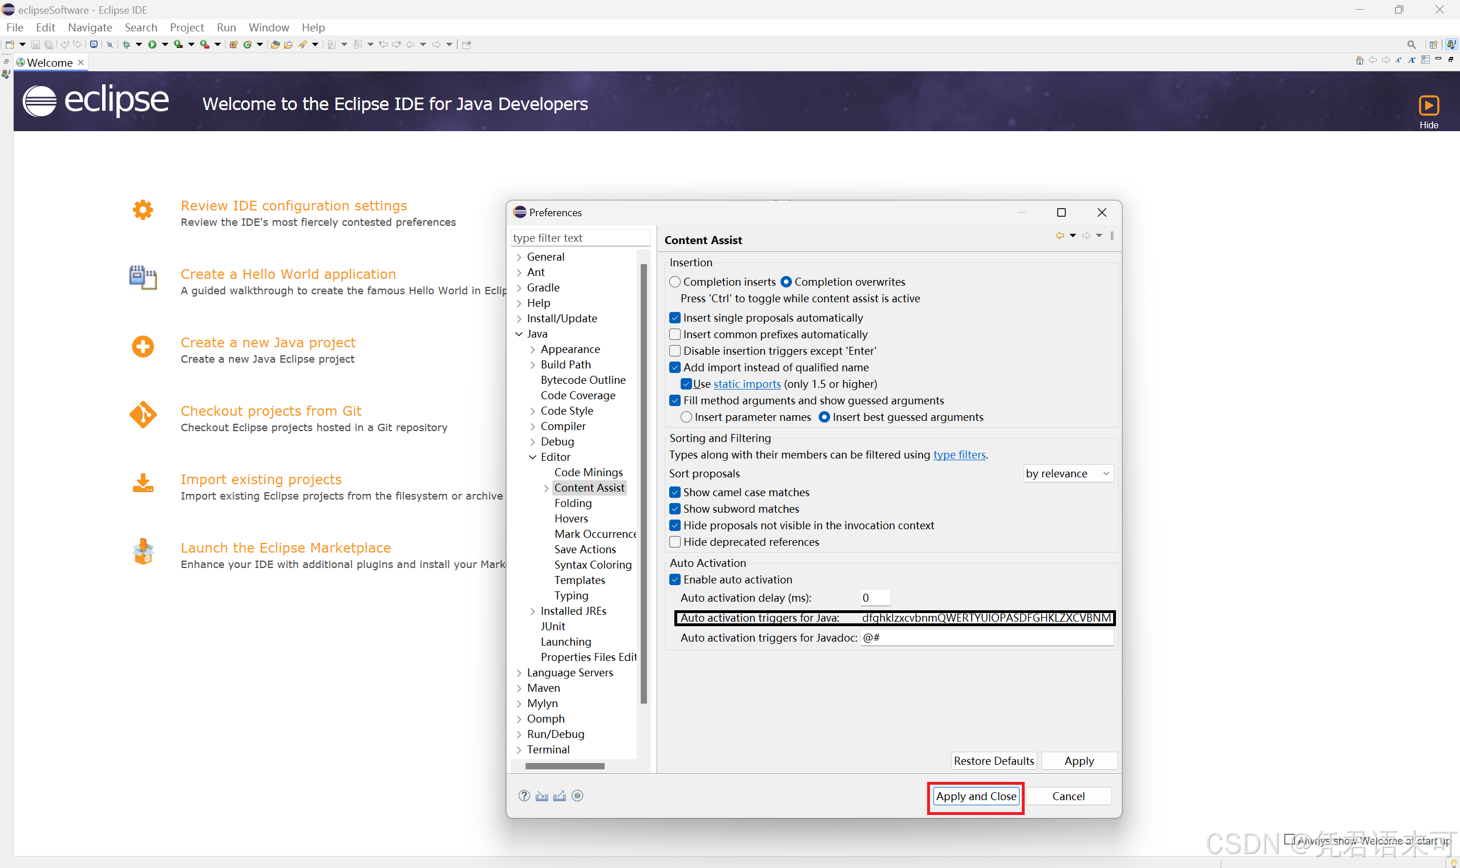Select the Welcome tab
1460x868 pixels.
(50, 63)
